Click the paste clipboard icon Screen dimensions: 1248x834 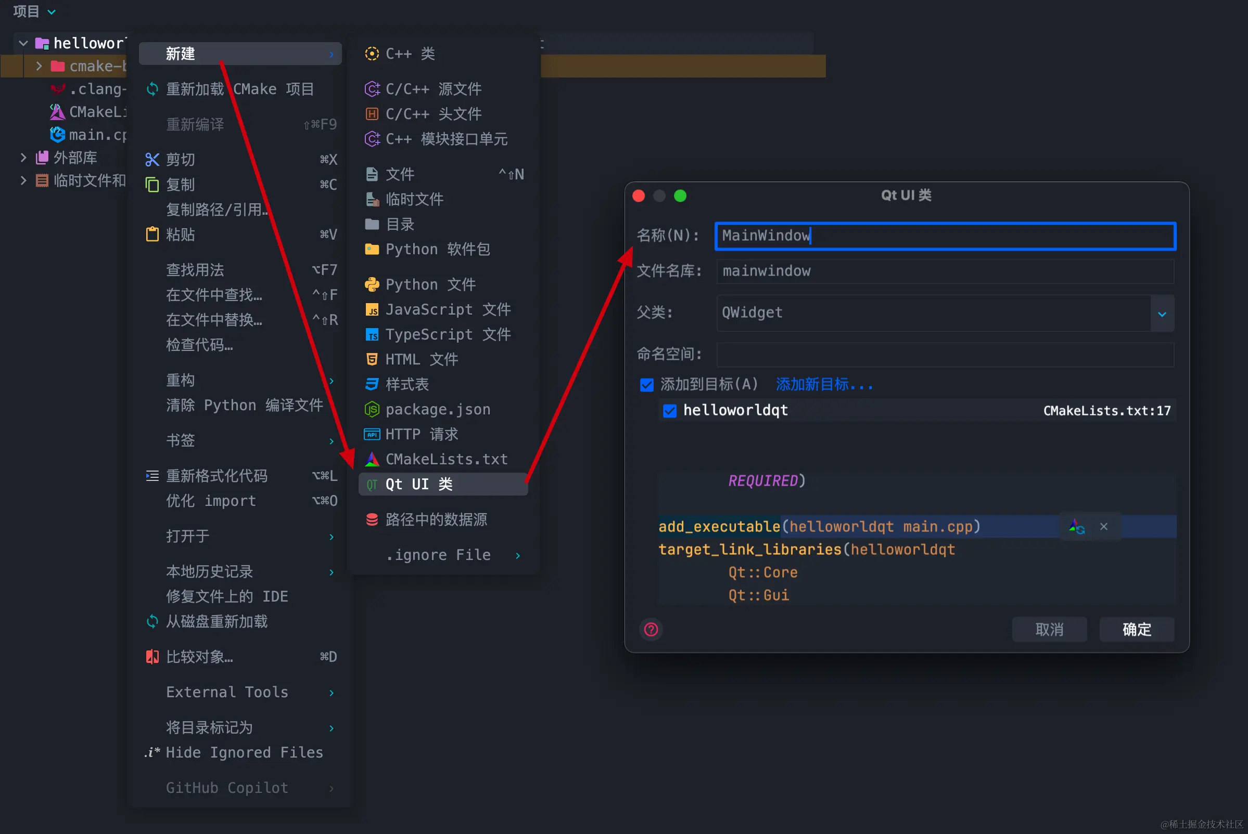[x=152, y=234]
